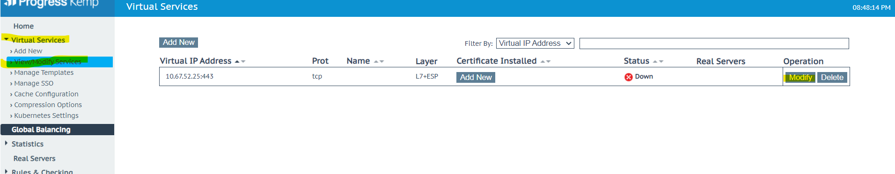Viewport: 895px width, 174px height.
Task: Click the Virtual Services page title
Action: click(x=162, y=7)
